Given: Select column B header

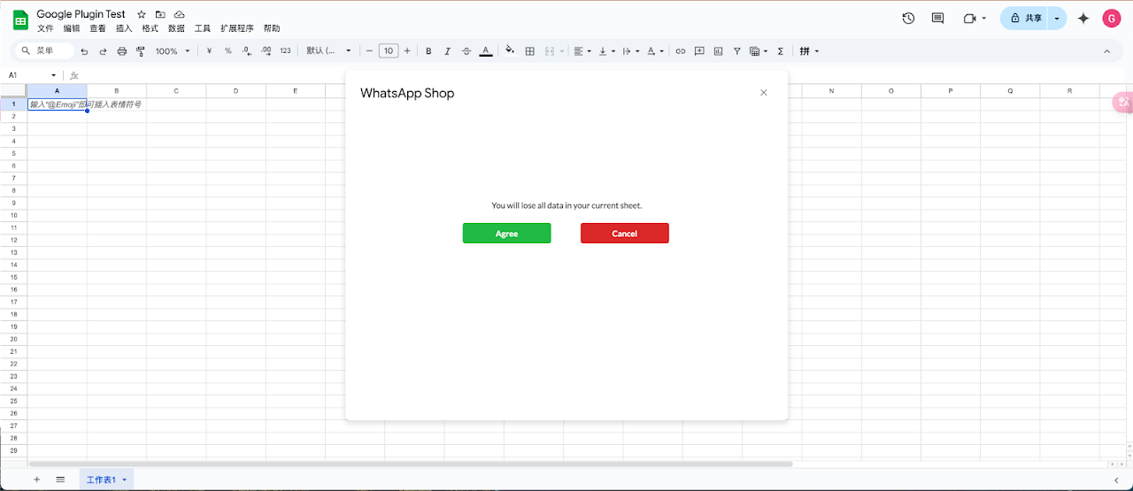Looking at the screenshot, I should [117, 91].
